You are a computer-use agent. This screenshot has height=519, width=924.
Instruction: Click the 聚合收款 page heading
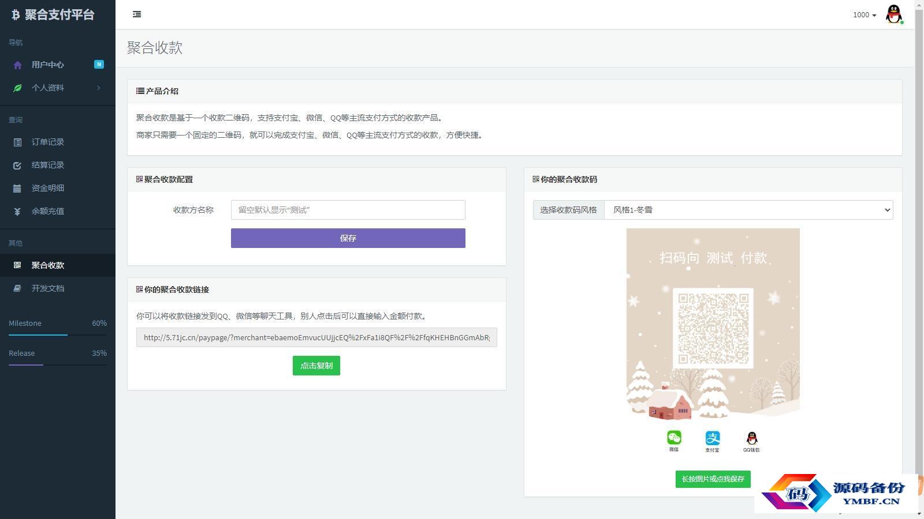155,48
